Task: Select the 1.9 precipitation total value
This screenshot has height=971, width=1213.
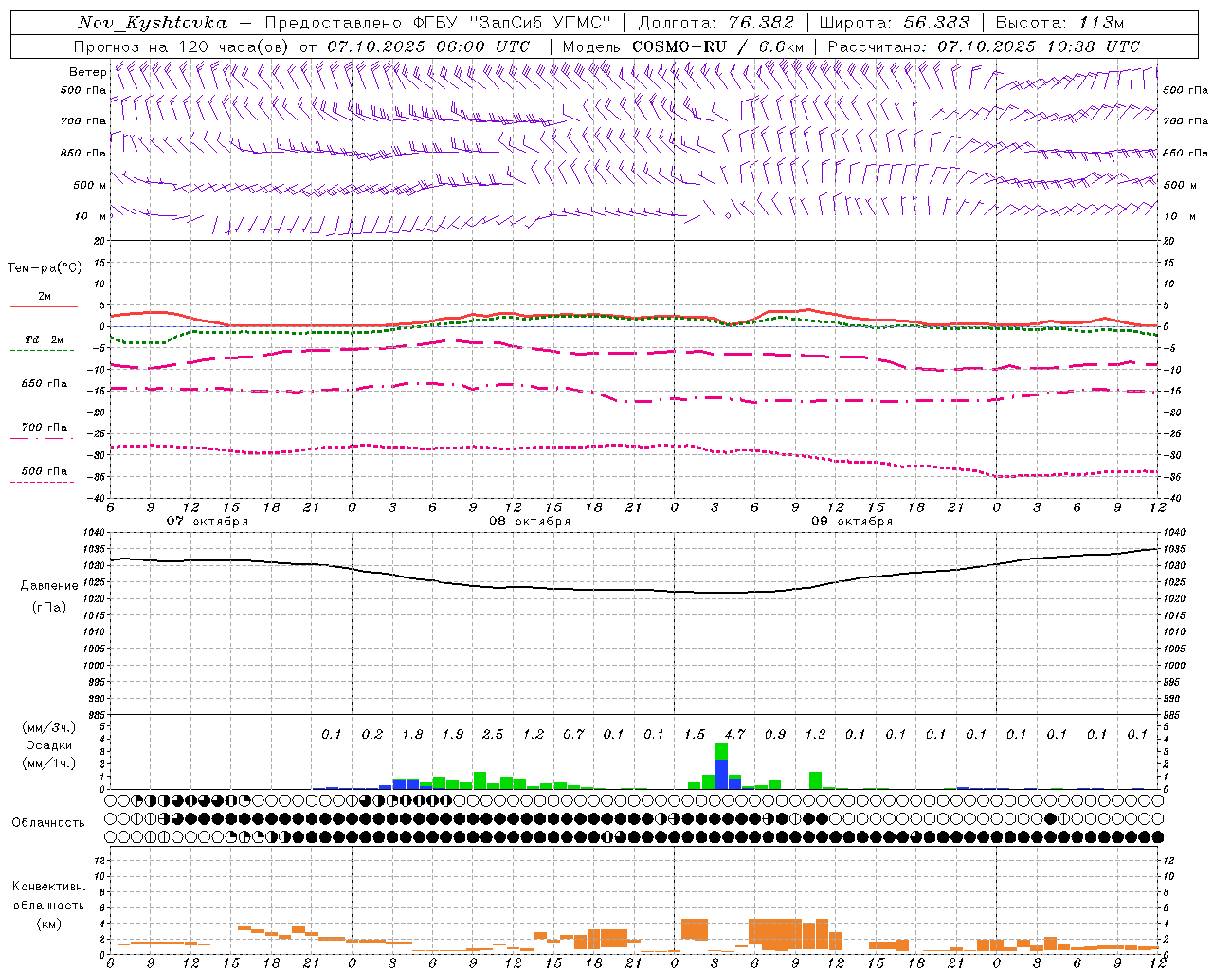Action: 453,735
